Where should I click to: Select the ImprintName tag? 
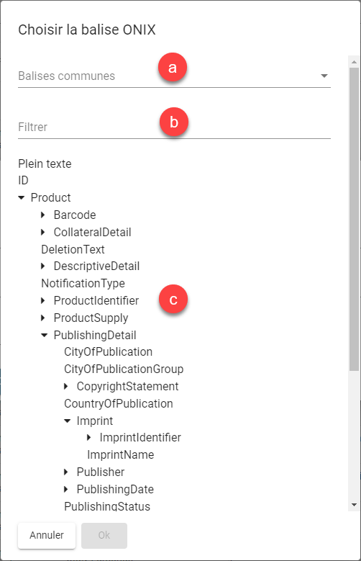click(x=120, y=454)
